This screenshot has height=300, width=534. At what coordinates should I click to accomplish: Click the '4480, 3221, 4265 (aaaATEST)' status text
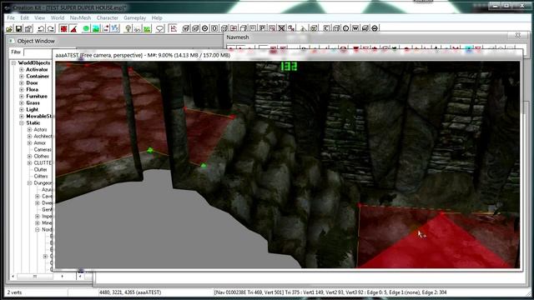click(x=130, y=292)
